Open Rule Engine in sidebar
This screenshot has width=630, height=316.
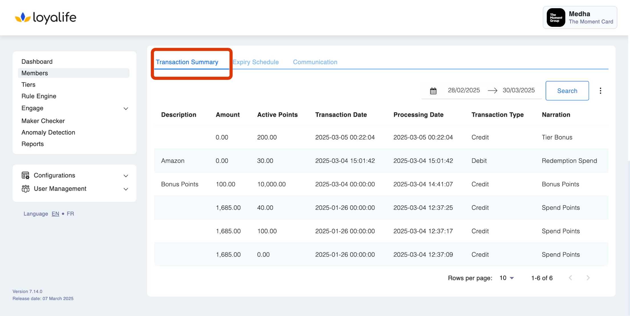39,96
